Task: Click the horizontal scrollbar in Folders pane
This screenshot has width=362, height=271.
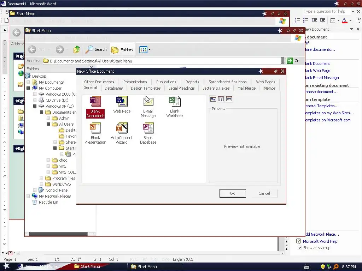Action: pyautogui.click(x=58, y=234)
